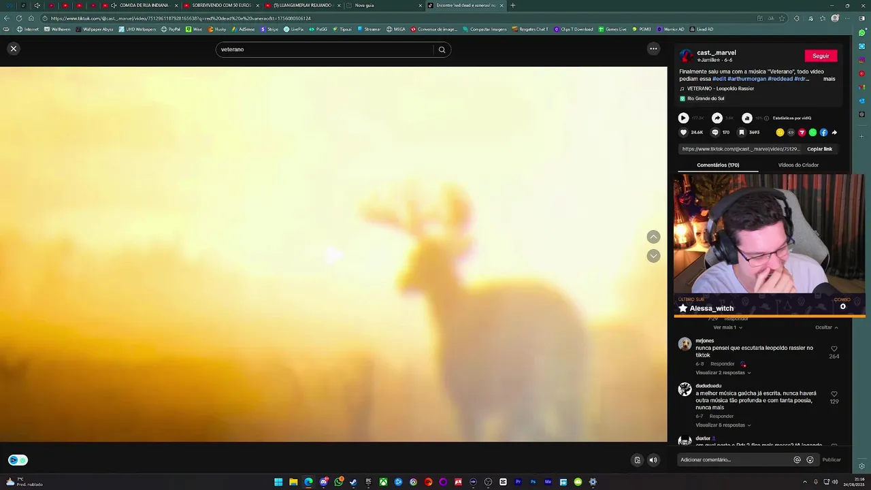Click the Copiar link button
This screenshot has width=871, height=490.
pyautogui.click(x=819, y=149)
